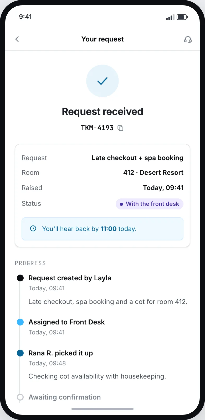This screenshot has height=420, width=205.
Task: Open support via headset icon
Action: 188,39
